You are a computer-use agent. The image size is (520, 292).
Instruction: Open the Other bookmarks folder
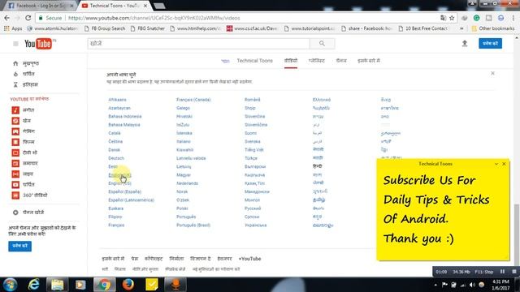click(x=493, y=28)
